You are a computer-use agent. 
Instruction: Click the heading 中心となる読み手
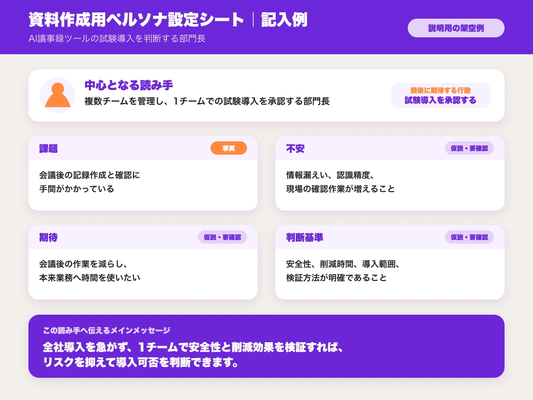pos(129,85)
